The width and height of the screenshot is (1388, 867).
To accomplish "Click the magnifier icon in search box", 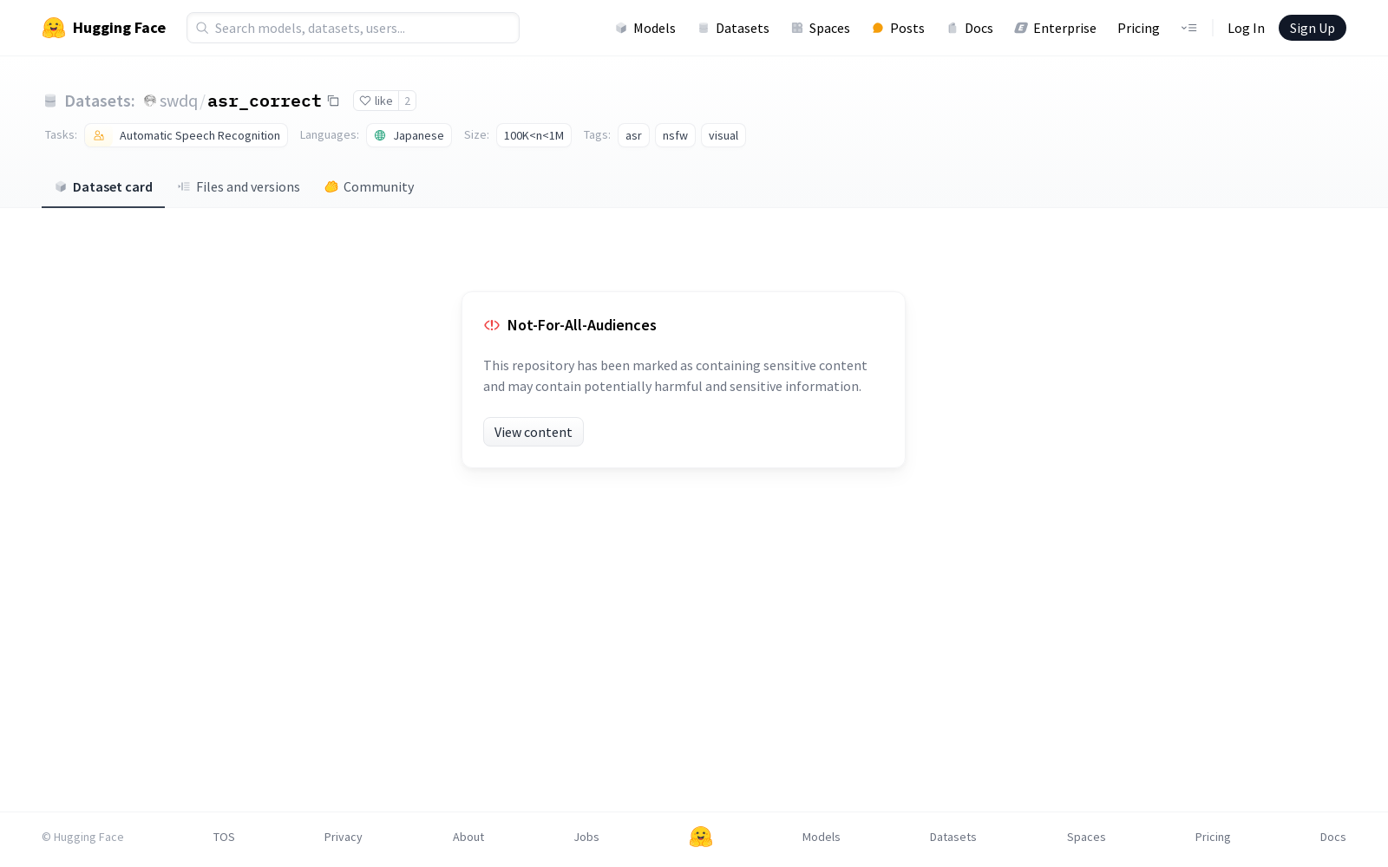I will 202,28.
